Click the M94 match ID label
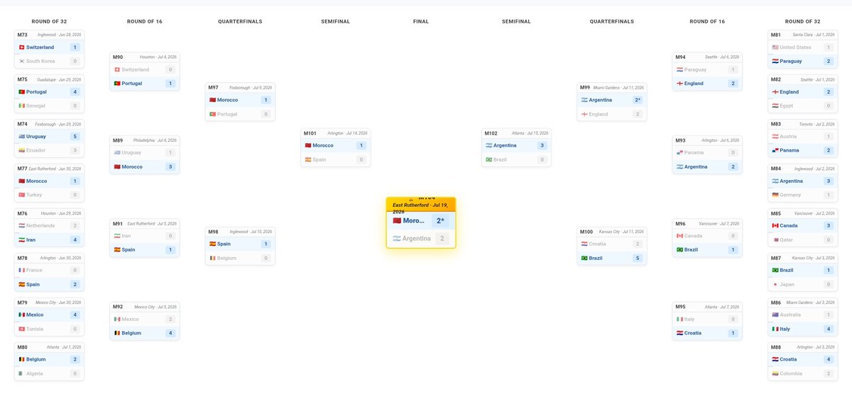 coord(680,57)
